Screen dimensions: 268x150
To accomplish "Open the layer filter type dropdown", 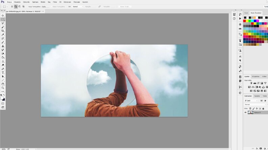I will coord(251,101).
